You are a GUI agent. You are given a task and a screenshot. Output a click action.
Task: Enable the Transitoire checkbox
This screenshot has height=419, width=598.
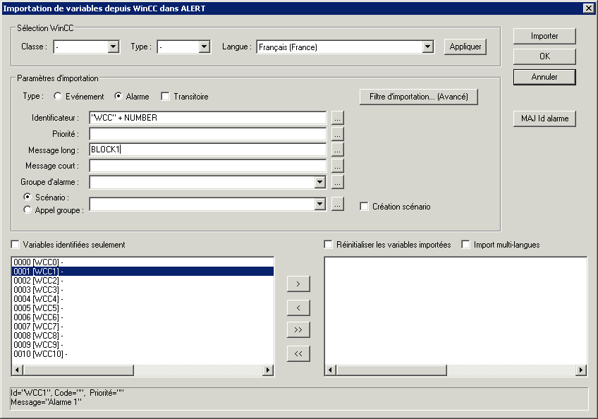166,97
